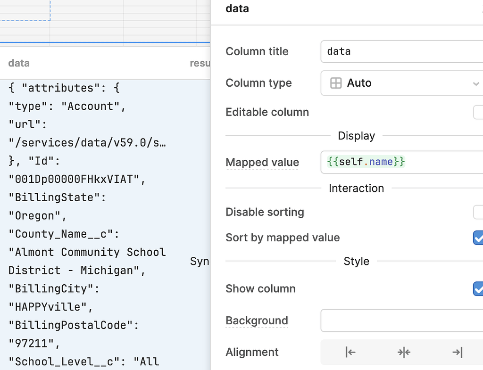Click the Mapped value label
This screenshot has height=370, width=483.
(x=262, y=162)
